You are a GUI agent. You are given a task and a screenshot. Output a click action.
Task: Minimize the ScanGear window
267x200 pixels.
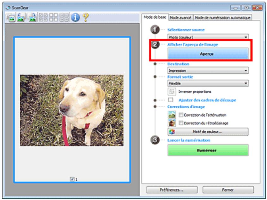(x=235, y=8)
